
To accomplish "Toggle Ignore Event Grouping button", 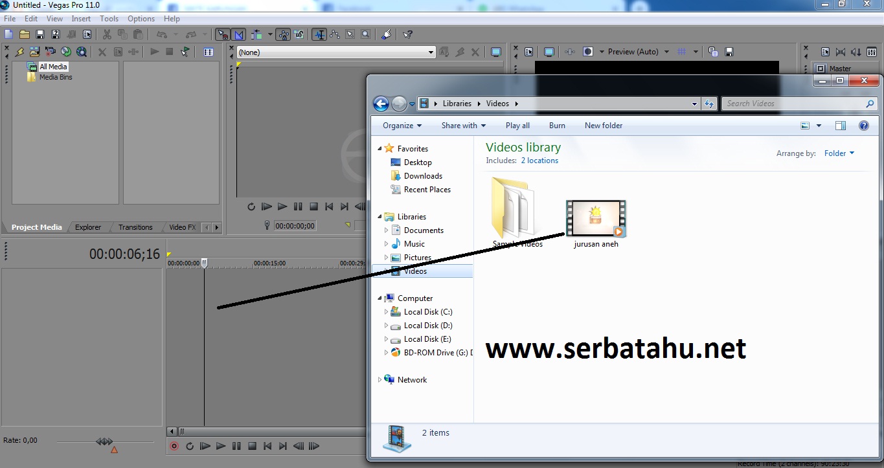I will [299, 34].
